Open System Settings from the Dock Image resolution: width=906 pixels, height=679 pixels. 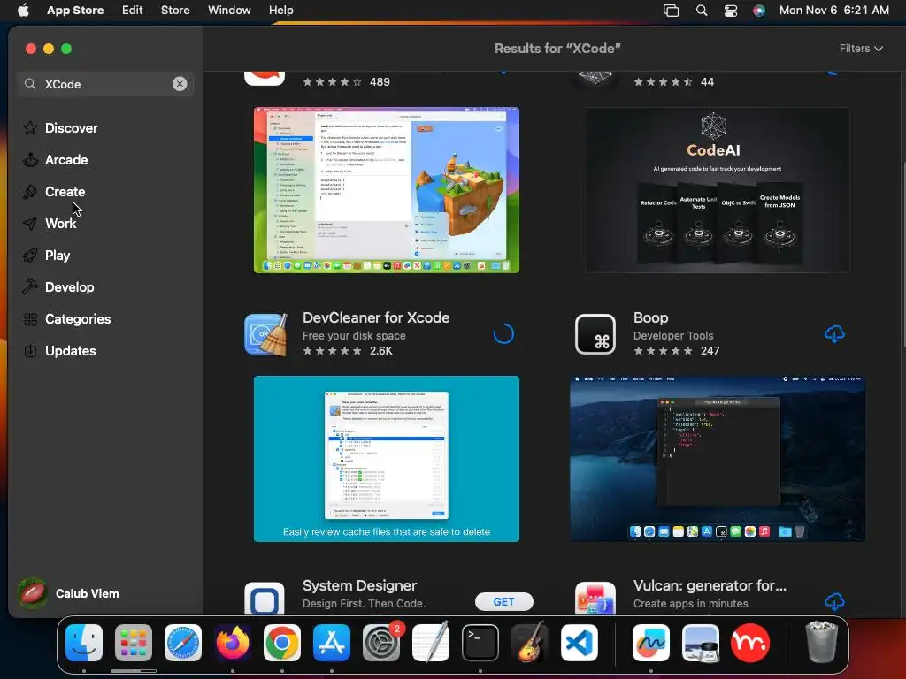click(381, 643)
